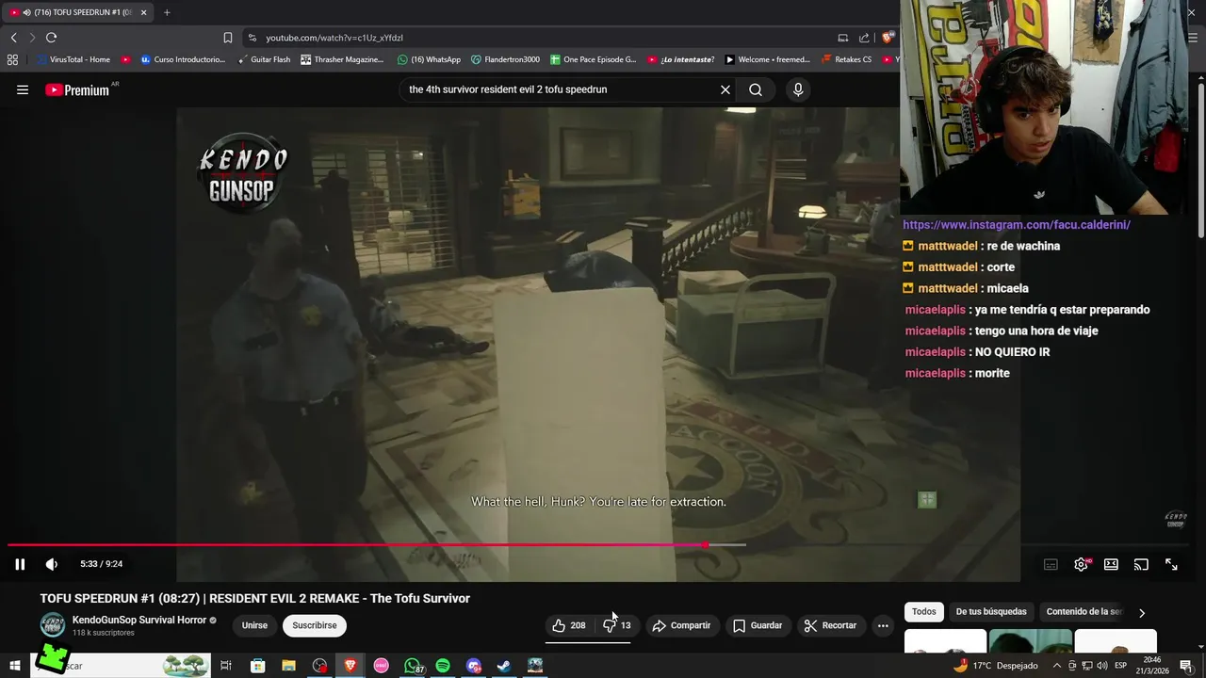The height and width of the screenshot is (678, 1206).
Task: Open Task View on taskbar
Action: click(226, 666)
